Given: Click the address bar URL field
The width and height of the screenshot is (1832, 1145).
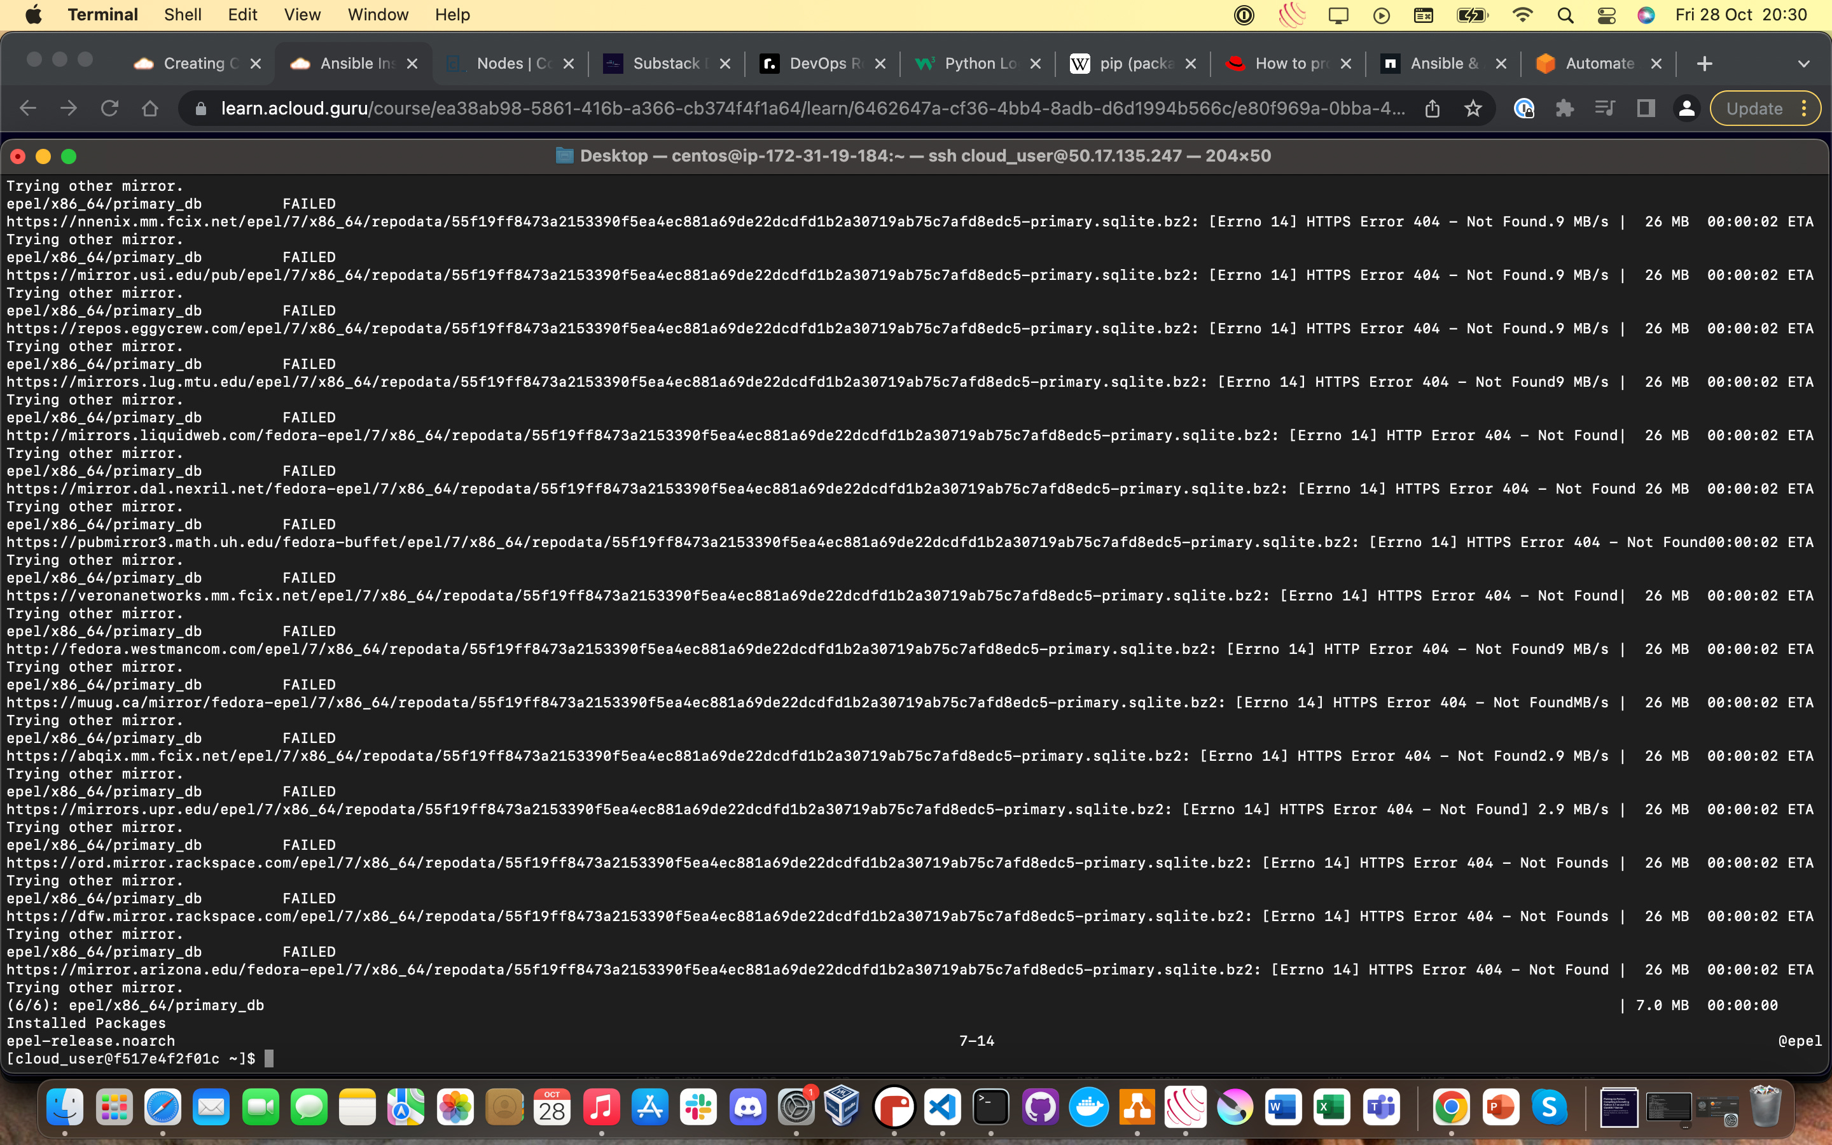Looking at the screenshot, I should point(810,108).
